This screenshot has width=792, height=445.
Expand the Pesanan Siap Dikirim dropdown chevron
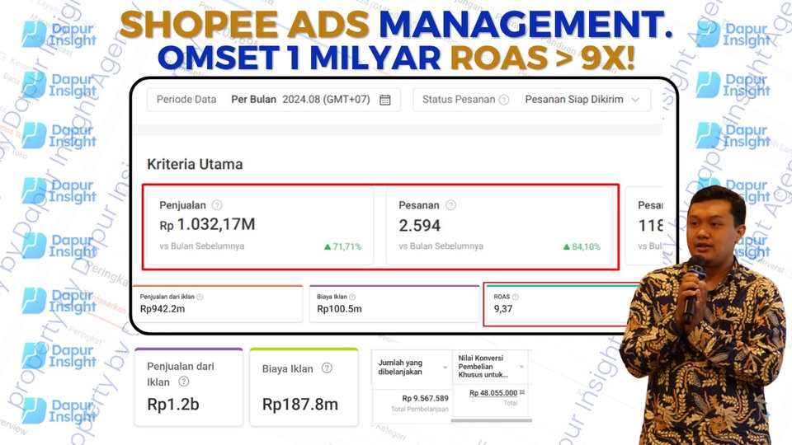click(x=635, y=100)
